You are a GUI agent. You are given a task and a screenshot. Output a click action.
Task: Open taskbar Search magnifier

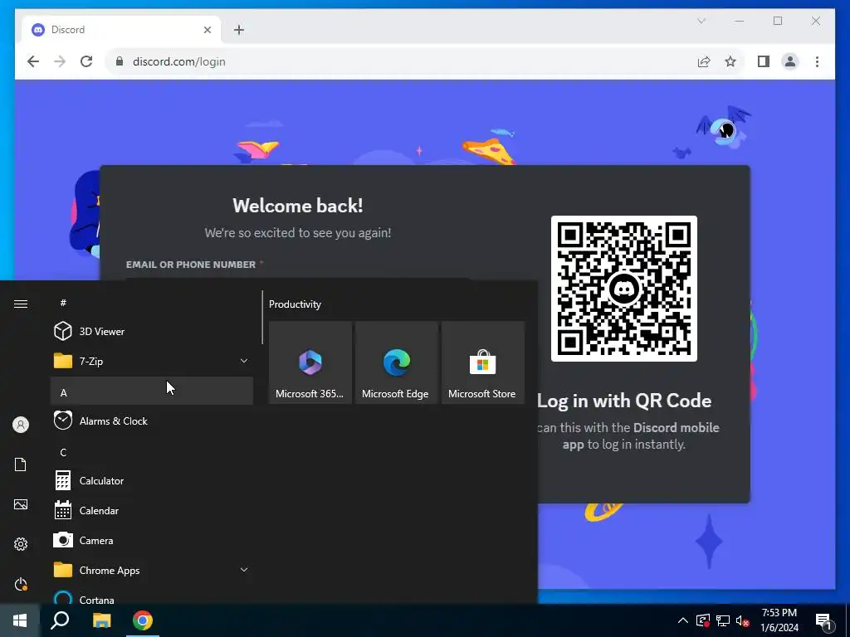pos(60,620)
